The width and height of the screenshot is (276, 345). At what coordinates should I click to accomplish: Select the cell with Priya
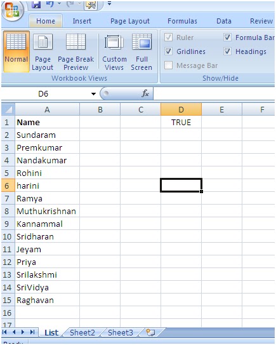[47, 262]
